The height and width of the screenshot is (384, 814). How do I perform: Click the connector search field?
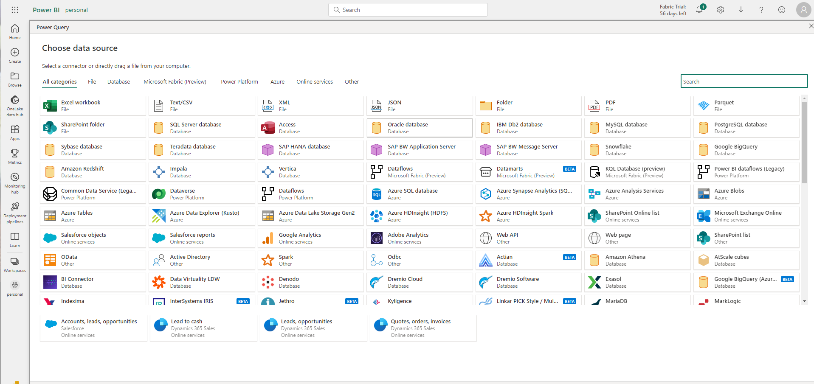point(744,81)
